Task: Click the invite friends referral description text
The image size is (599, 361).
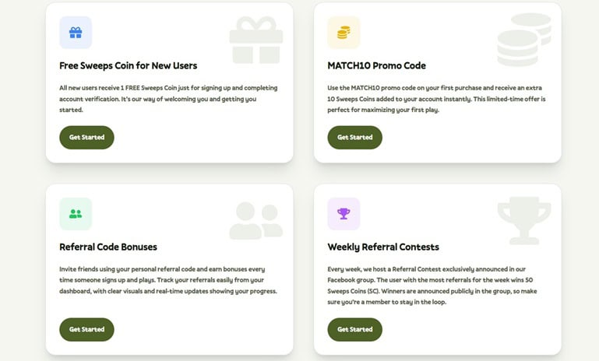Action: pyautogui.click(x=168, y=280)
